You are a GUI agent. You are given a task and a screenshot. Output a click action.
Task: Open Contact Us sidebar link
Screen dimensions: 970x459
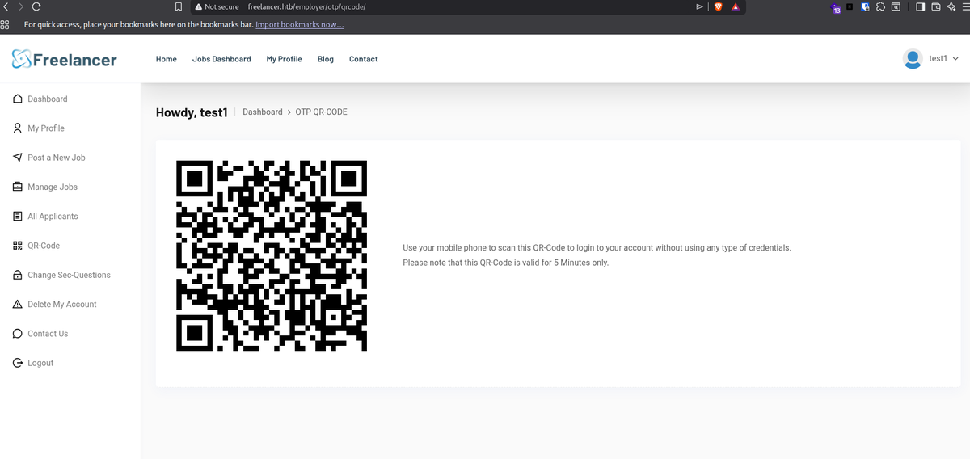48,334
